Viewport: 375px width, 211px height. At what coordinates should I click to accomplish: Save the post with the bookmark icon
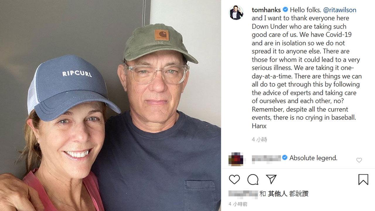click(x=363, y=179)
